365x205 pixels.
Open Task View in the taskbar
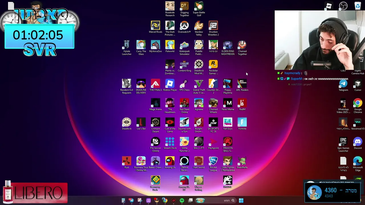pos(190,200)
